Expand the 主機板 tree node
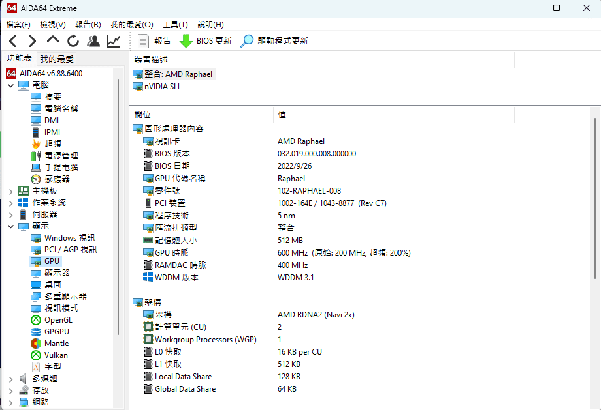 pos(11,190)
